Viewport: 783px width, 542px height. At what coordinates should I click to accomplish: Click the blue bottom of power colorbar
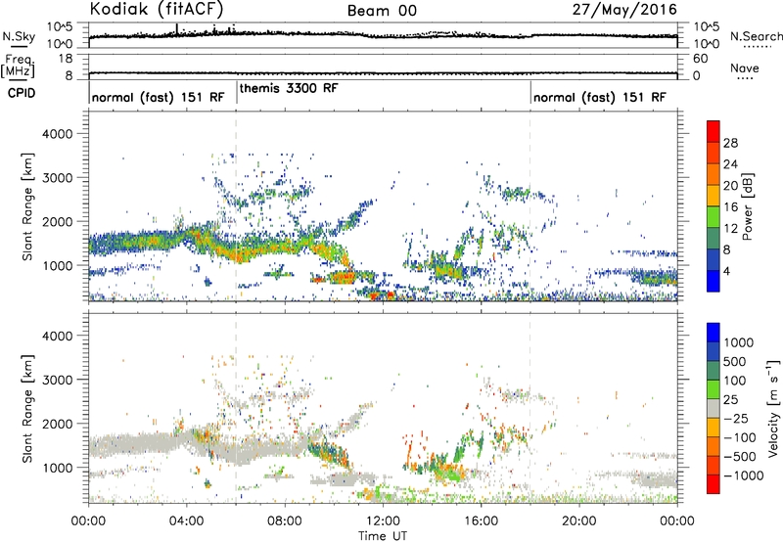714,281
